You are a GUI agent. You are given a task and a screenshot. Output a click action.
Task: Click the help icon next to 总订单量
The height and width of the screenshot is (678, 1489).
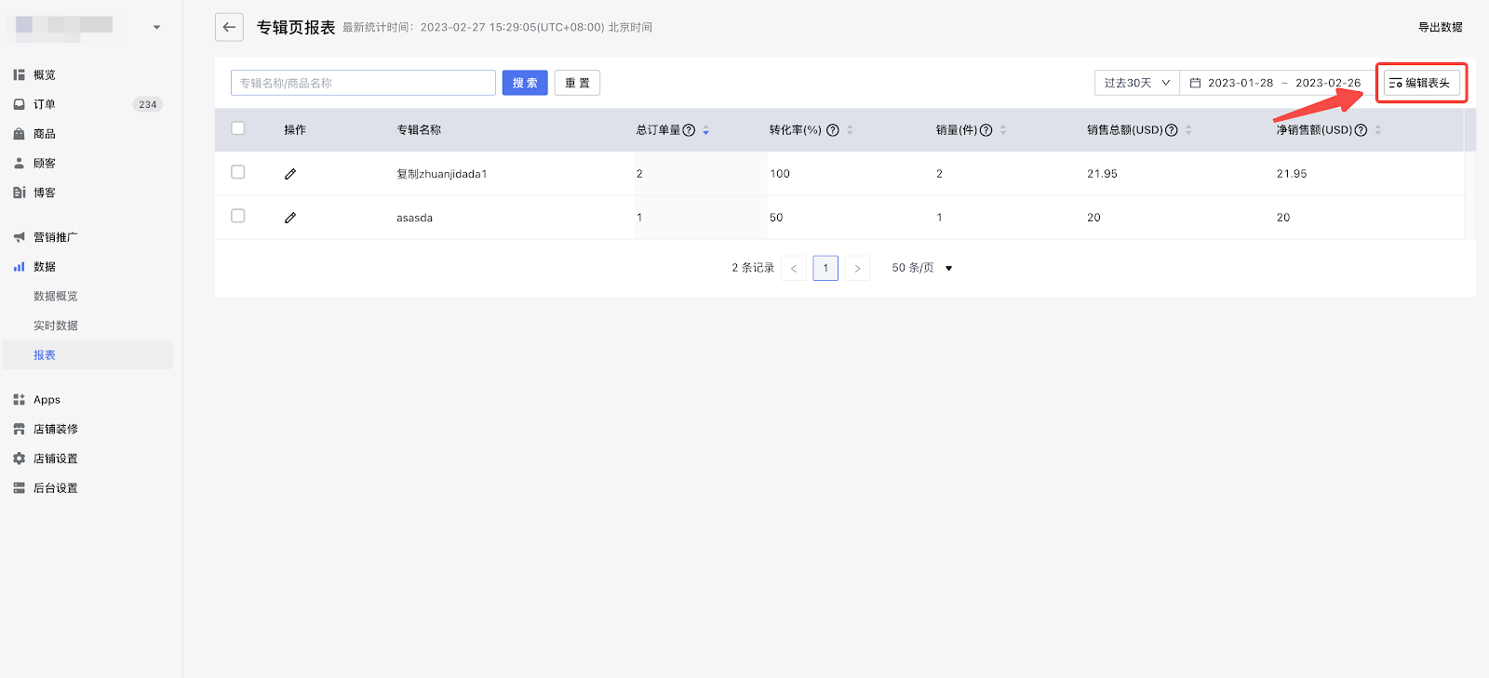(x=689, y=130)
